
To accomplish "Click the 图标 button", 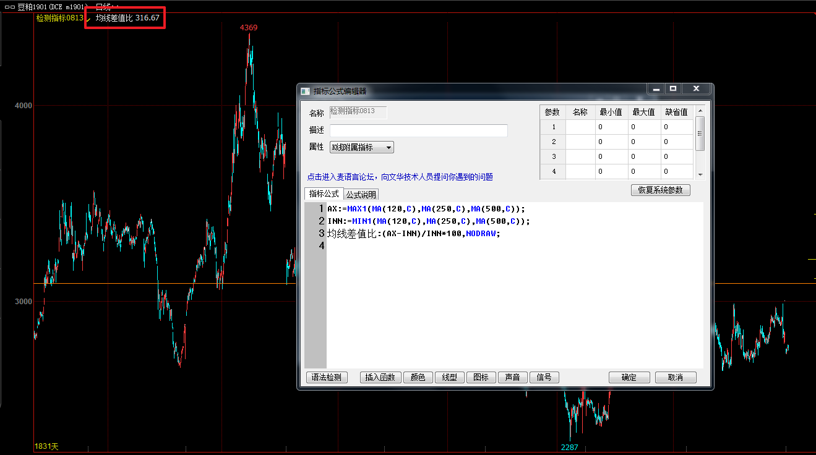I will [x=481, y=378].
